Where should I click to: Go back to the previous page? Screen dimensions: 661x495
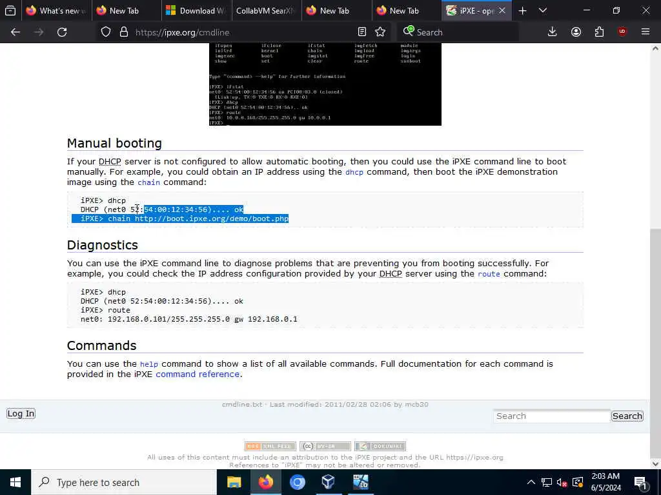[x=15, y=32]
